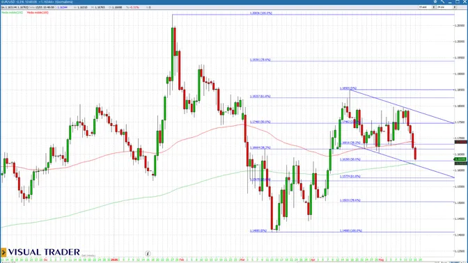The width and height of the screenshot is (468, 263).
Task: Select Fibonacci label 1.16295 (50.0%)
Action: tap(350, 159)
